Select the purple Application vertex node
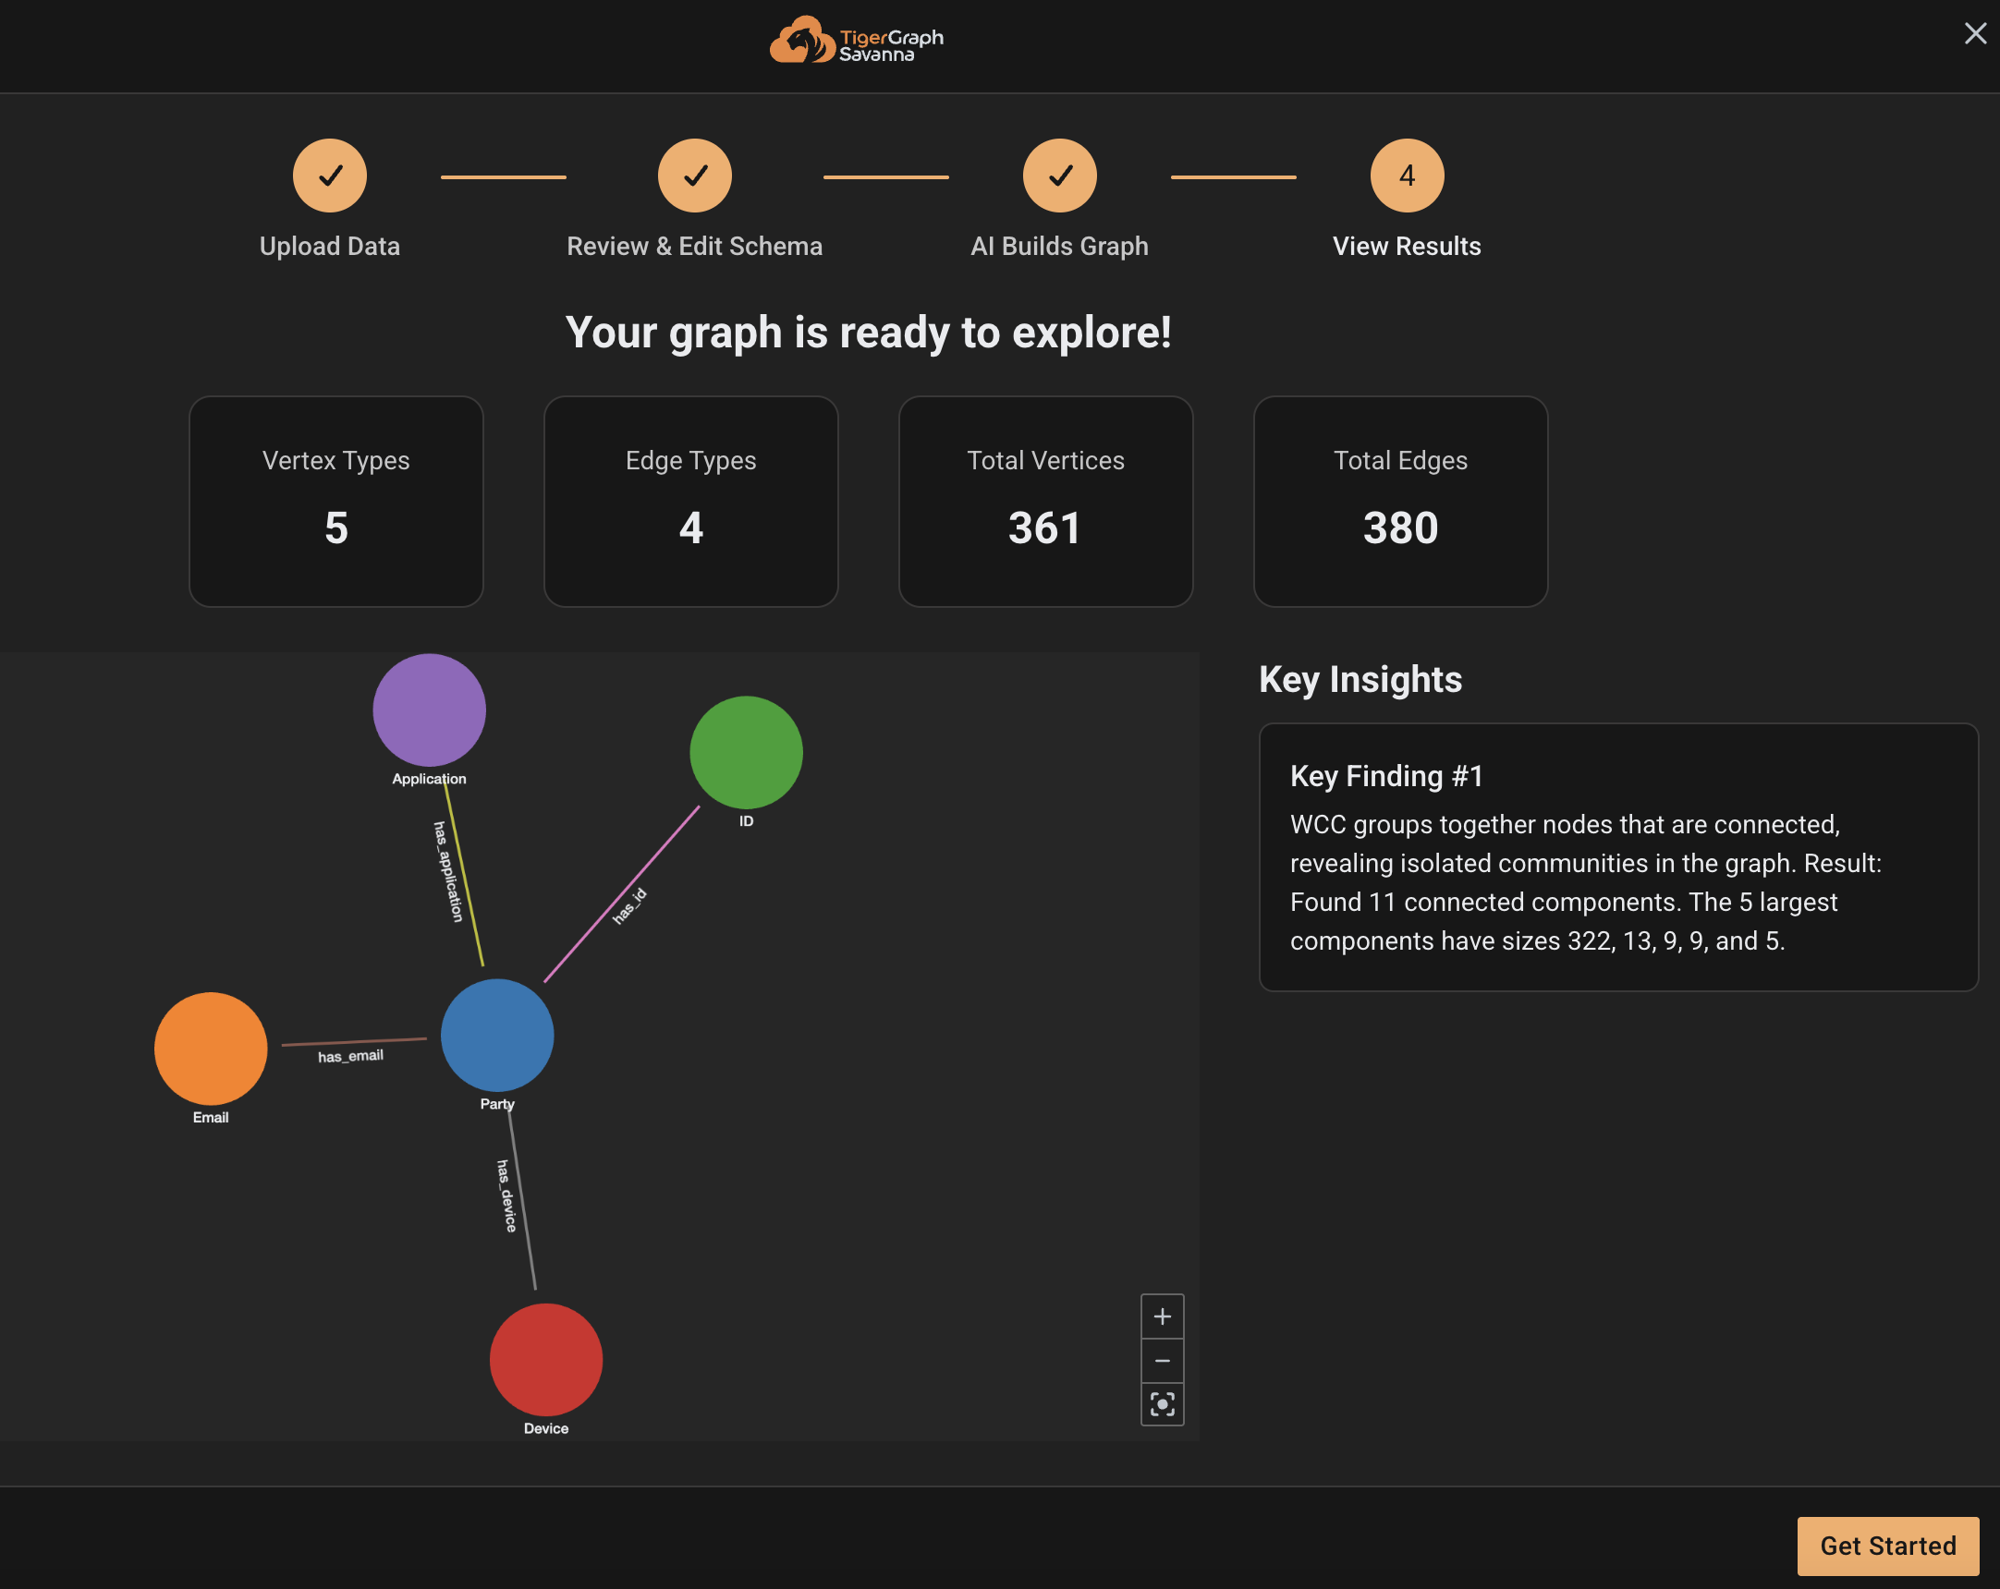Viewport: 2000px width, 1589px height. 429,710
